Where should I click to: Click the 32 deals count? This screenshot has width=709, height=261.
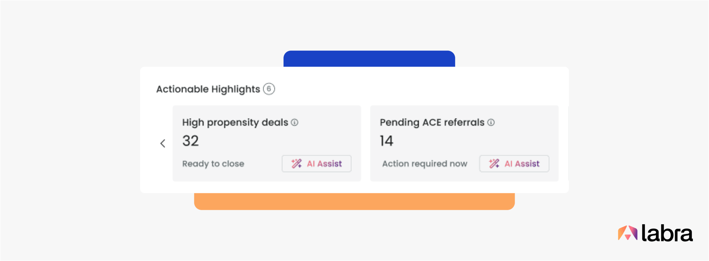tap(191, 141)
